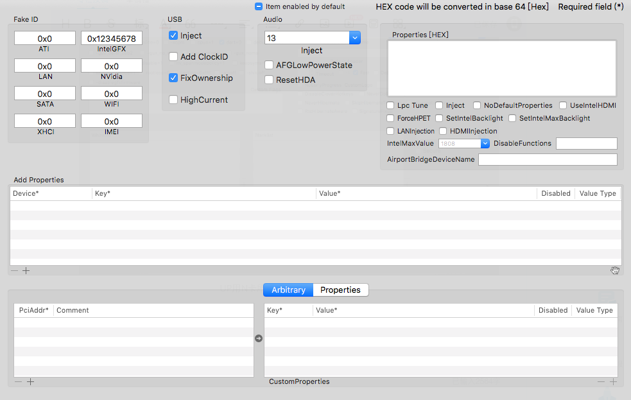Enable the Add ClockID checkbox
Viewport: 631px width, 400px height.
(x=173, y=57)
